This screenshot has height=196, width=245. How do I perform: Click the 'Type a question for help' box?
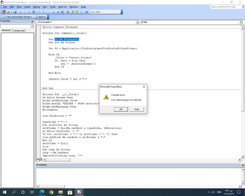click(226, 7)
